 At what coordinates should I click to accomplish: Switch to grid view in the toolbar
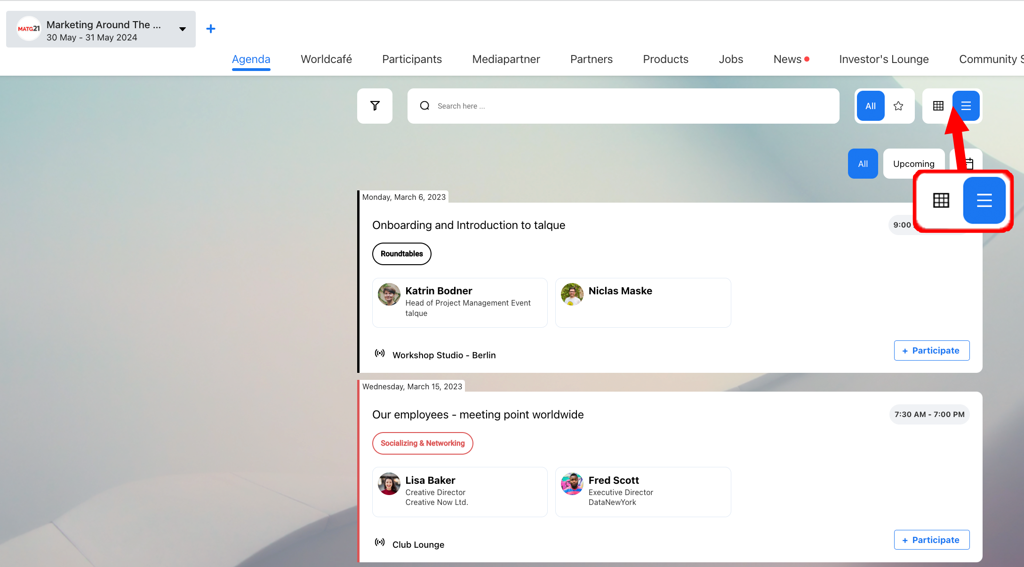[938, 106]
